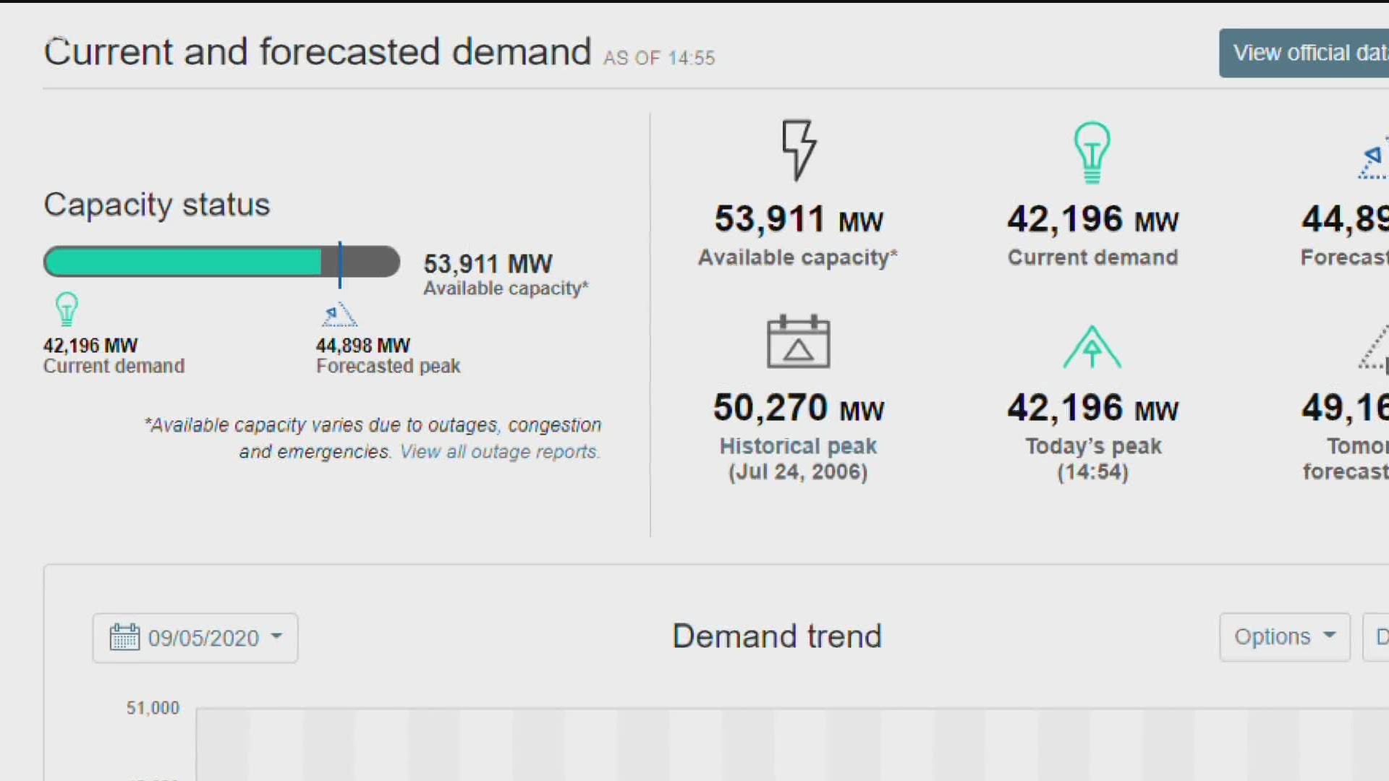Click the calendar icon inside the date picker

coord(125,637)
